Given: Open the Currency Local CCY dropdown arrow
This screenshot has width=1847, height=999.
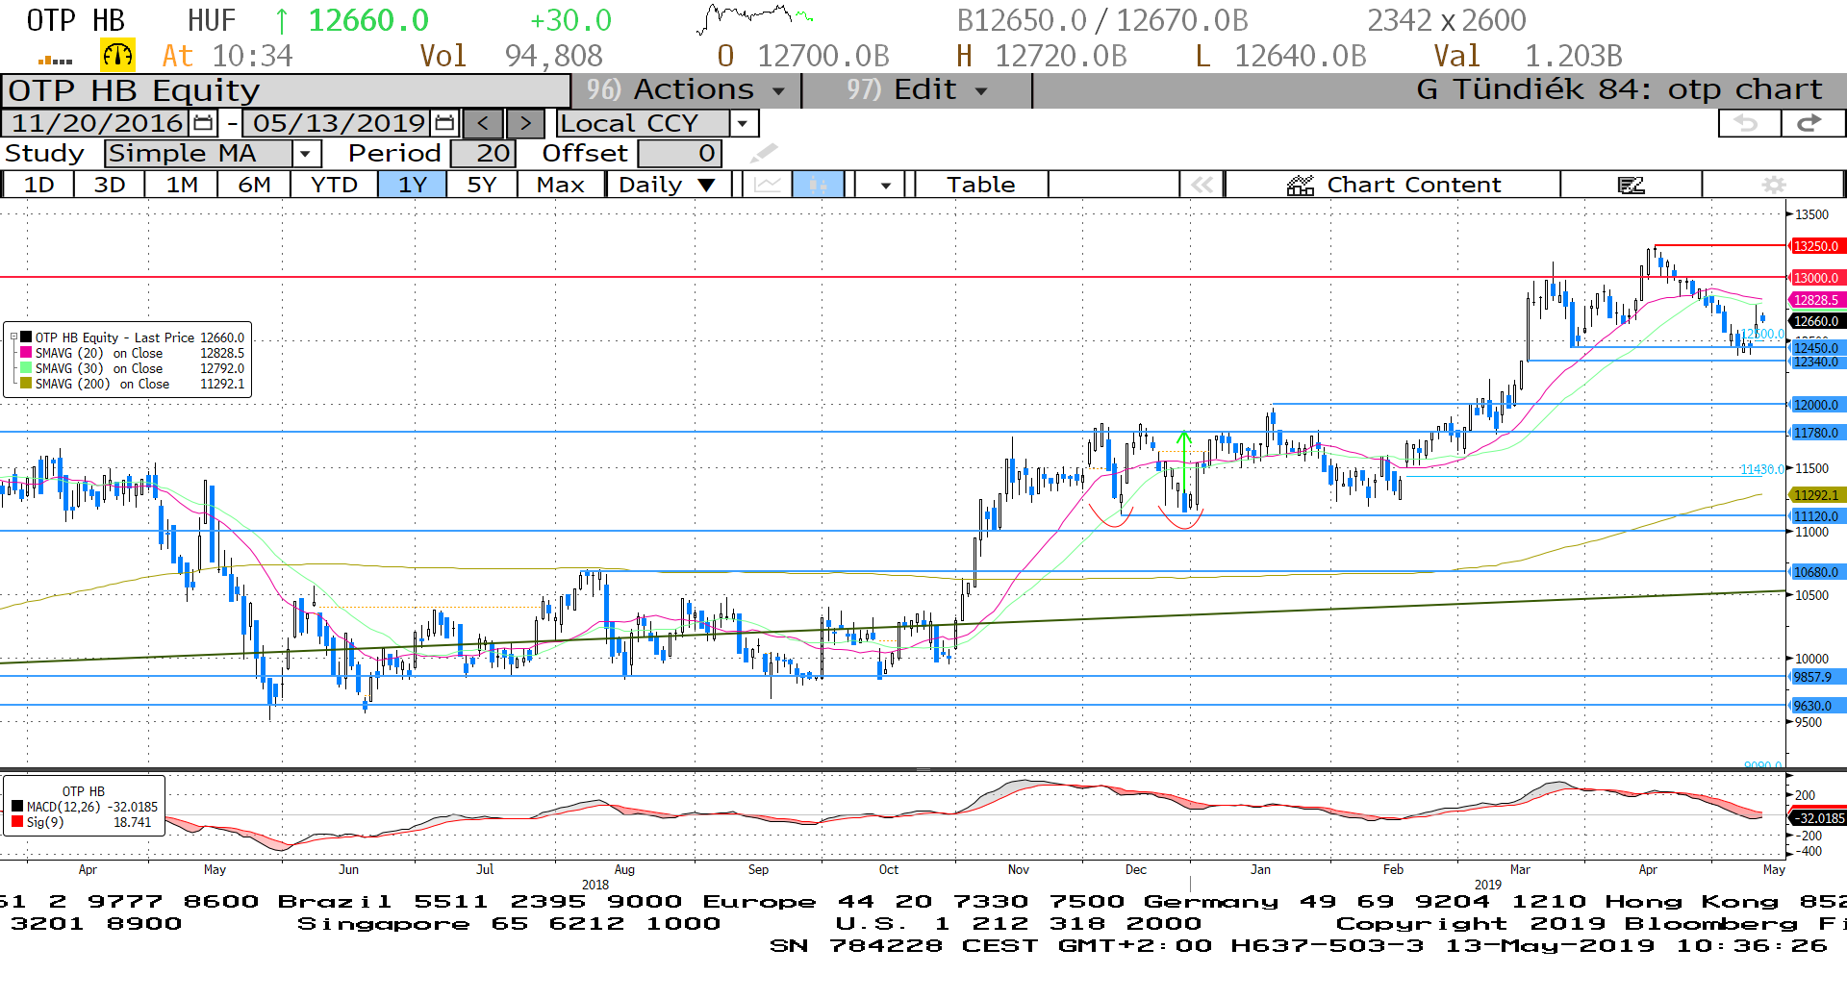Looking at the screenshot, I should point(743,123).
